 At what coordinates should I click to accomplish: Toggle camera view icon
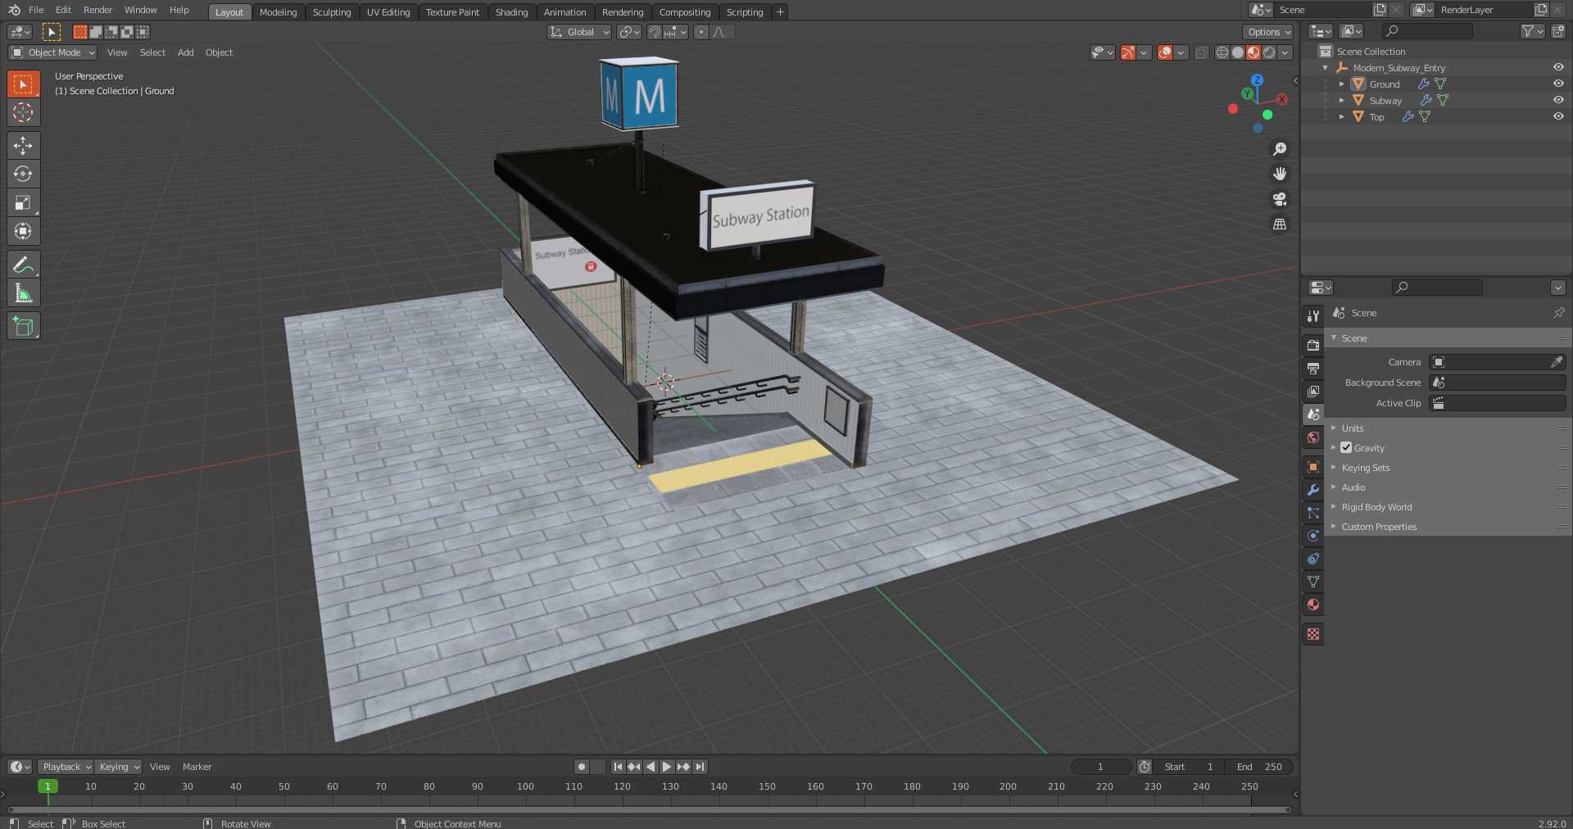(1280, 199)
